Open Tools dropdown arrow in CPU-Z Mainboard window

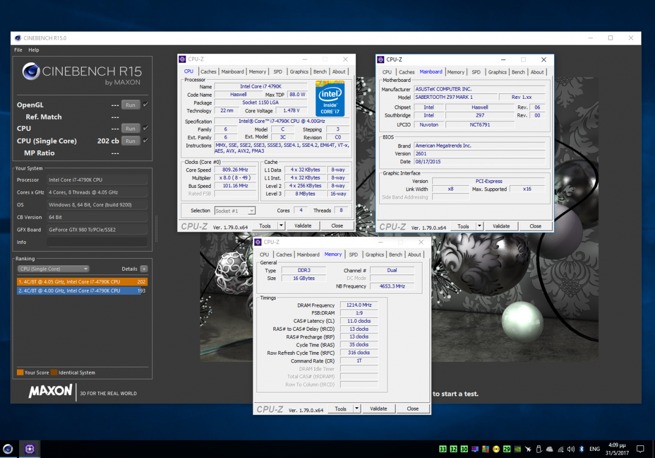click(x=479, y=226)
